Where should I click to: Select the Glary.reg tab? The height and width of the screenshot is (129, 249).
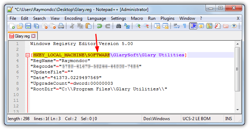(22, 36)
